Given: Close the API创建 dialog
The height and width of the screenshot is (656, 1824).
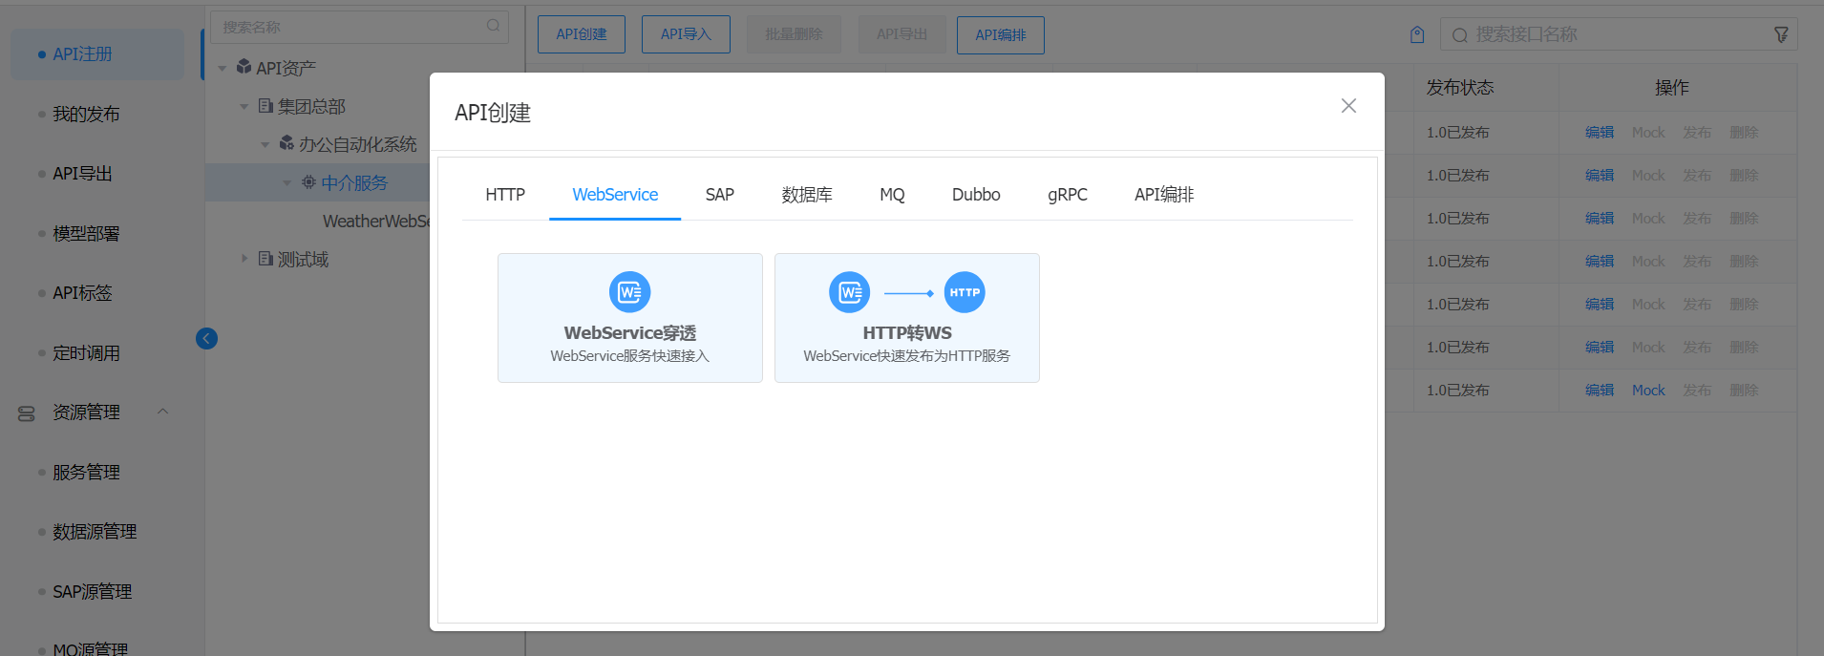Looking at the screenshot, I should tap(1348, 106).
